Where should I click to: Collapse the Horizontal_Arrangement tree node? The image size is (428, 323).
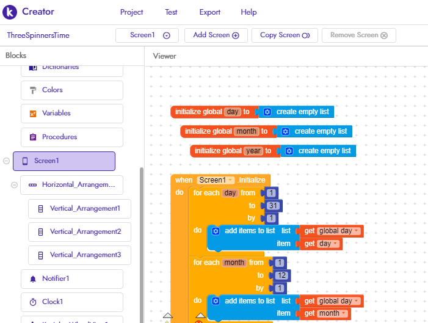pyautogui.click(x=14, y=185)
